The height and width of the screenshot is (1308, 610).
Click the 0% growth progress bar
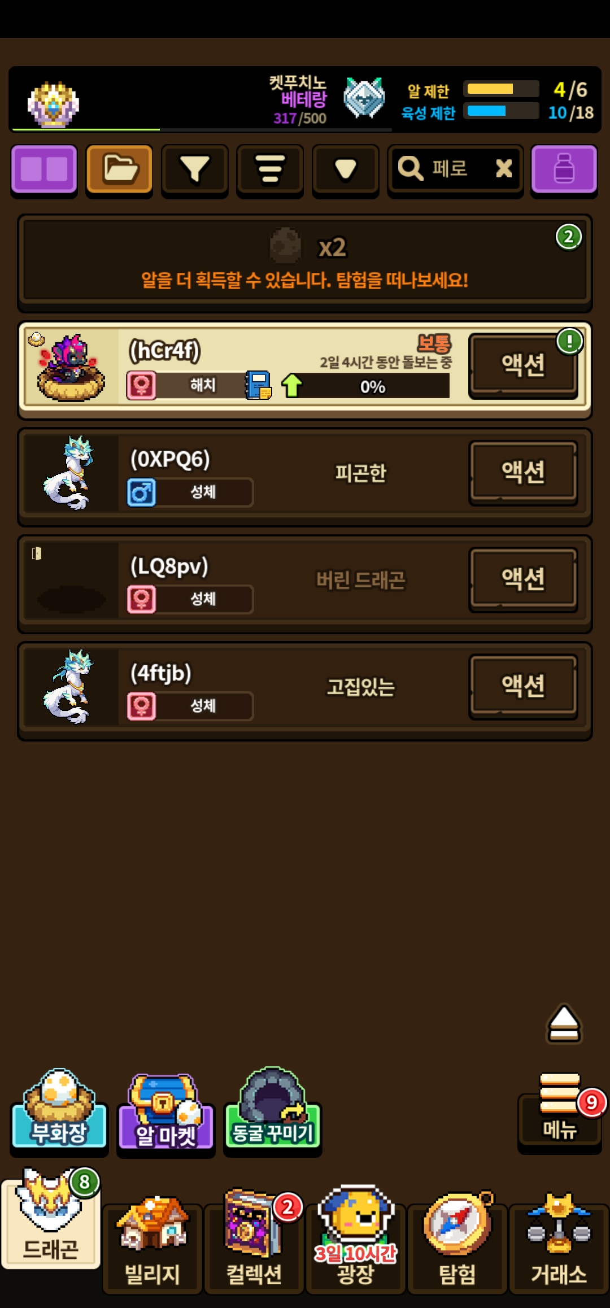(x=373, y=386)
